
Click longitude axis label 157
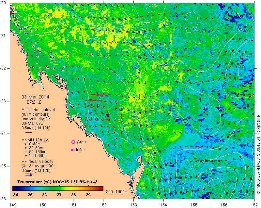point(254,205)
